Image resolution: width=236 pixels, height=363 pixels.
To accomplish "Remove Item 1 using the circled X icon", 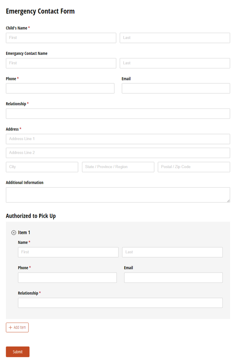I will pyautogui.click(x=14, y=233).
